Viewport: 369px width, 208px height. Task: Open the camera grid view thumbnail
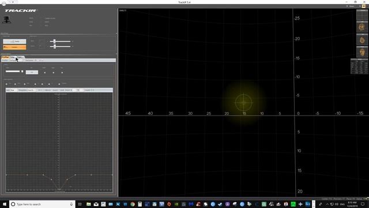(x=362, y=15)
